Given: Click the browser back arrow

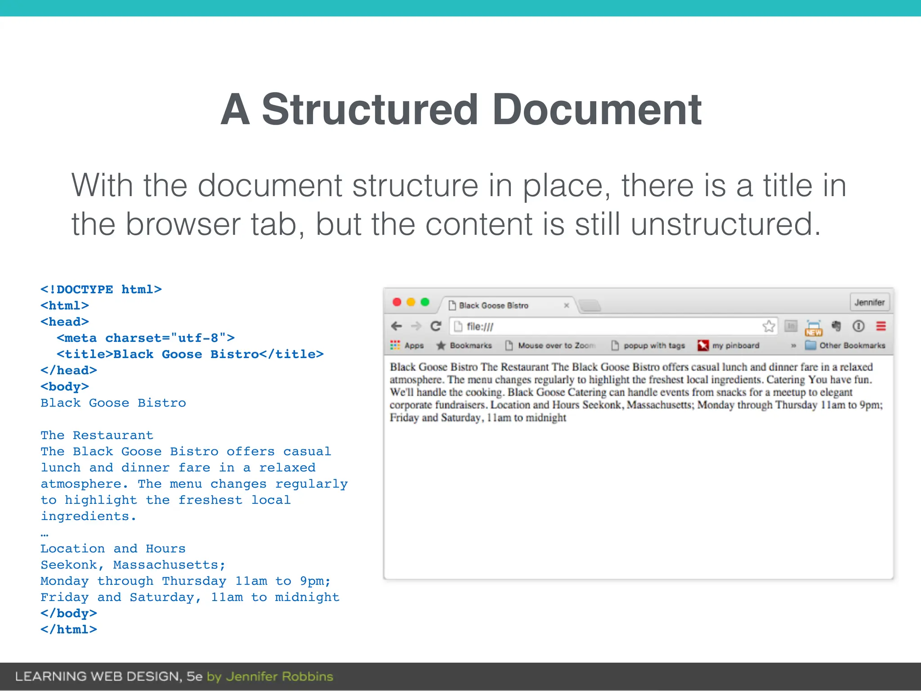Looking at the screenshot, I should click(x=396, y=326).
